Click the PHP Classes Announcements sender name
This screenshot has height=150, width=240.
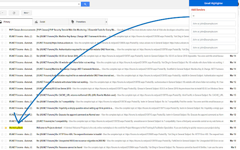tap(22, 30)
